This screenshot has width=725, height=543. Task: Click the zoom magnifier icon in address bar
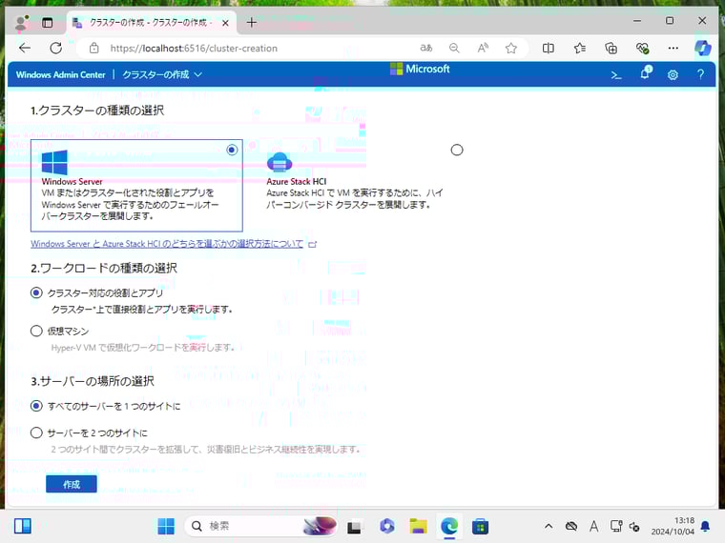coord(454,48)
